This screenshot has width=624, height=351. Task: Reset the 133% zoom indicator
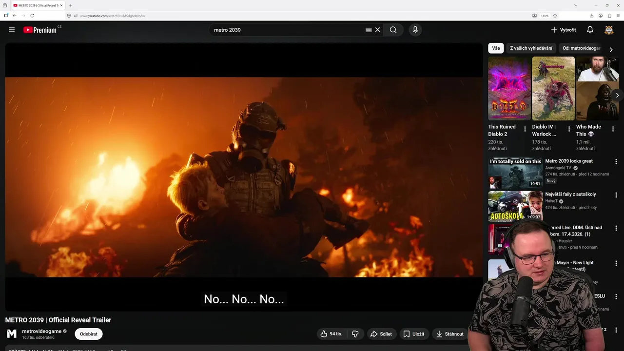[x=545, y=16]
